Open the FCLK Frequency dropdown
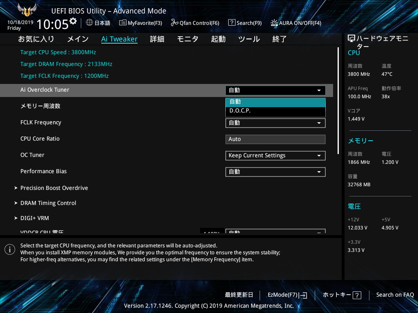The image size is (418, 313). tap(276, 123)
